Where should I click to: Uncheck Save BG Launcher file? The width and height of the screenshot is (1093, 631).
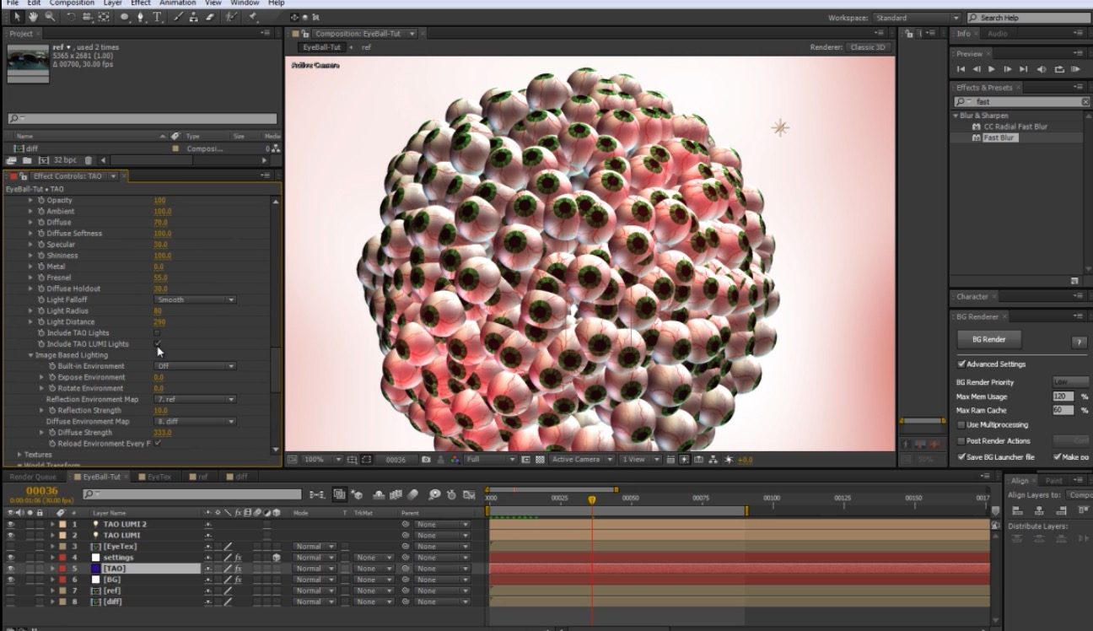click(961, 457)
